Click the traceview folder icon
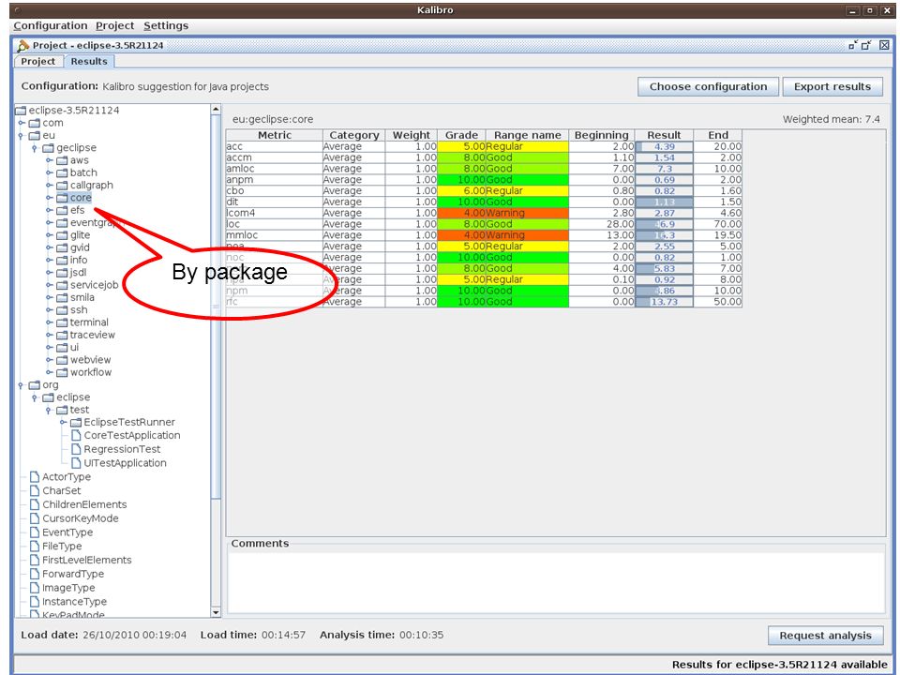Screen dimensions: 900x675 point(63,336)
